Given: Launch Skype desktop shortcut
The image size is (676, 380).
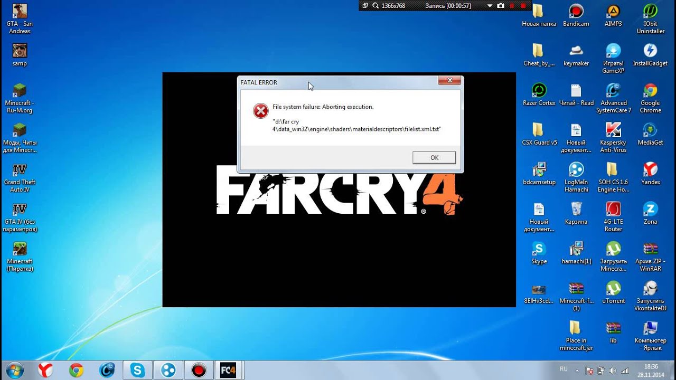Looking at the screenshot, I should [x=539, y=253].
